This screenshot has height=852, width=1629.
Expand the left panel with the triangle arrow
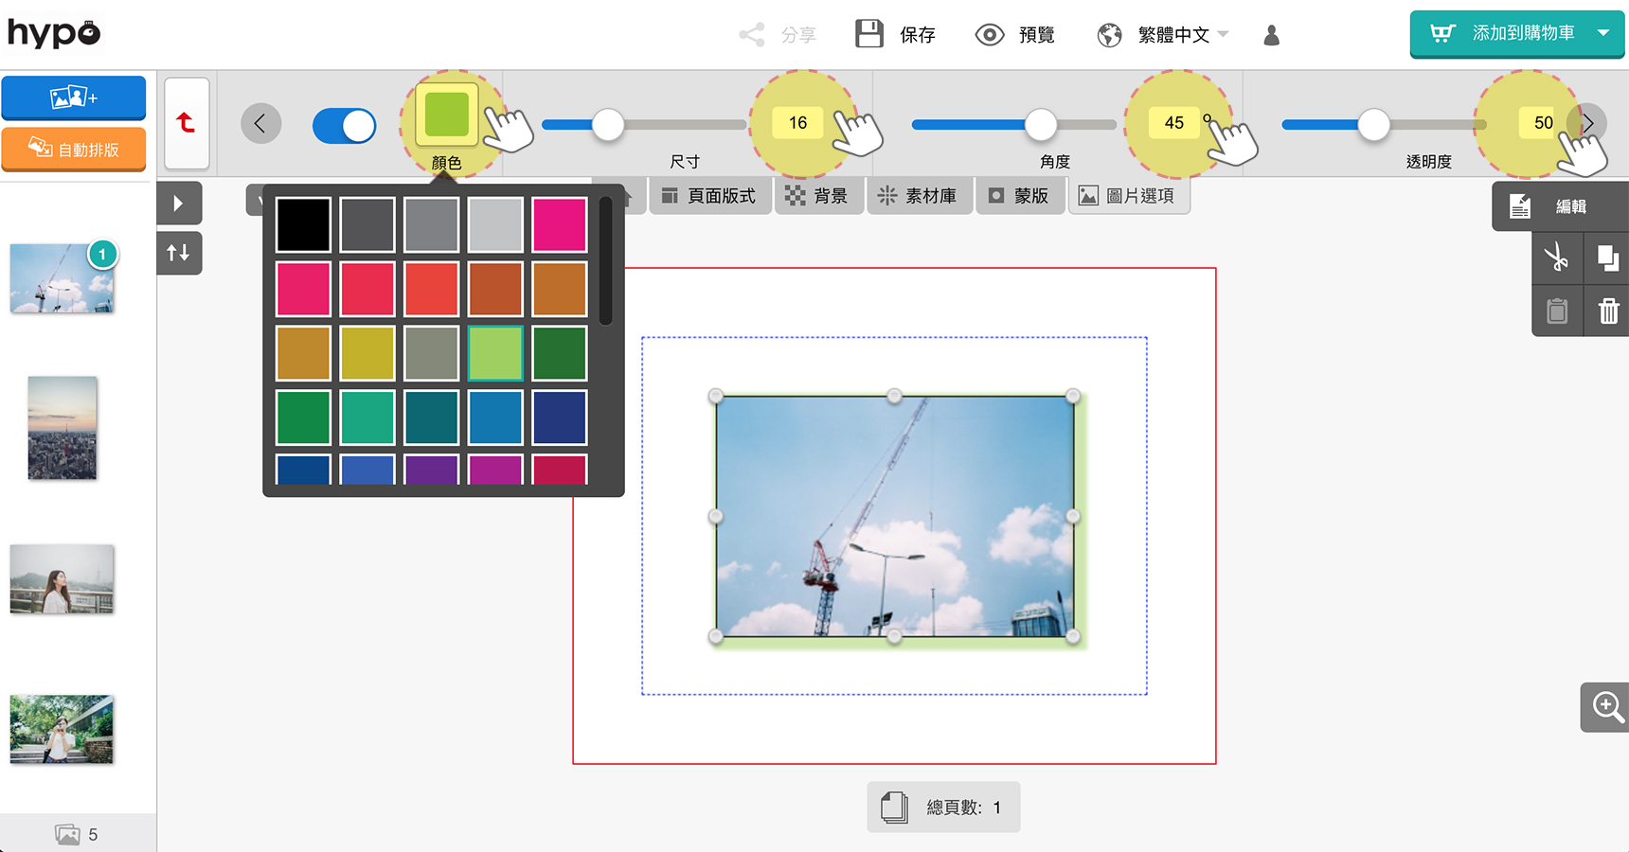[x=178, y=203]
